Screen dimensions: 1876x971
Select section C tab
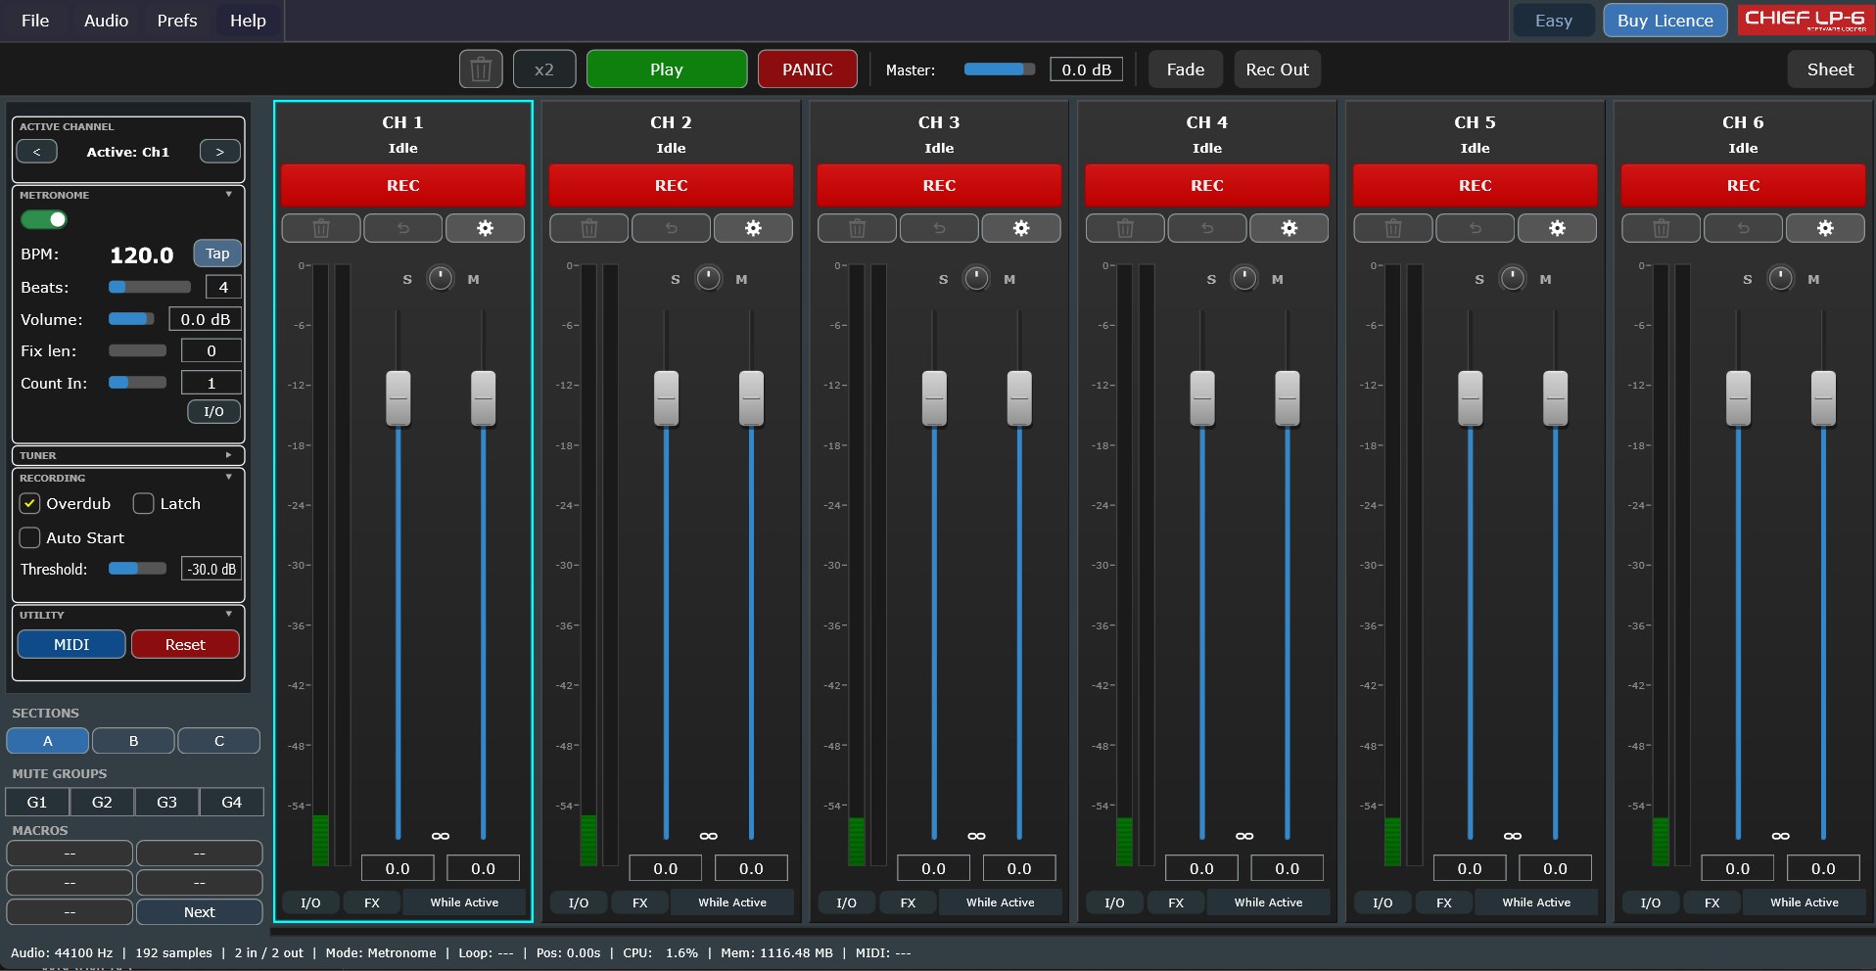(x=219, y=741)
